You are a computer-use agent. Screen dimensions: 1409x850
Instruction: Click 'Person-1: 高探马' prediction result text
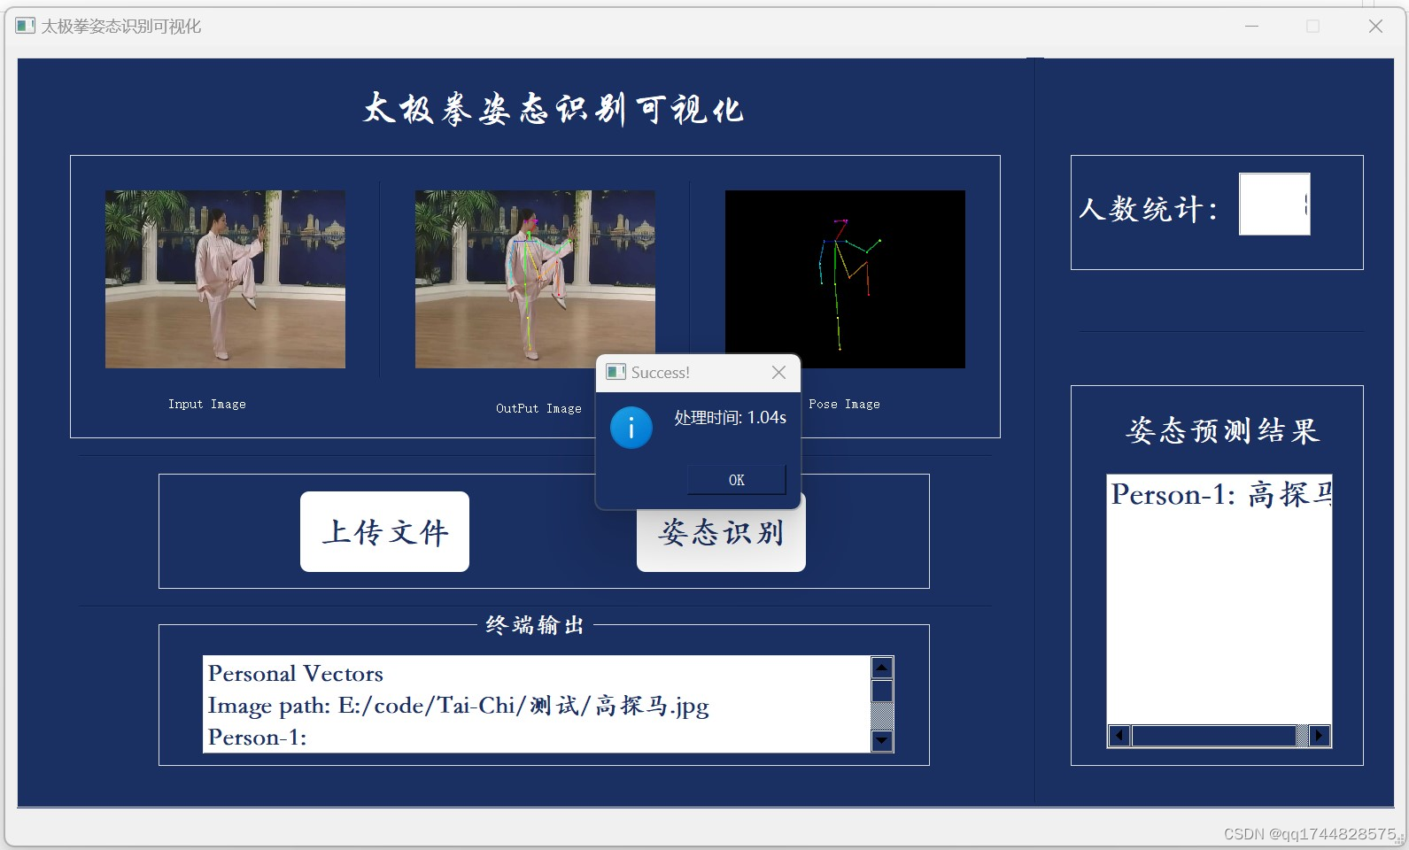1221,494
